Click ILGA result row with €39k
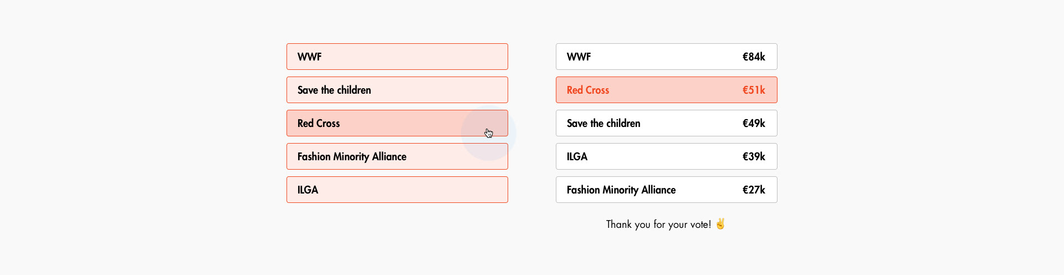The width and height of the screenshot is (1064, 275). pos(666,156)
